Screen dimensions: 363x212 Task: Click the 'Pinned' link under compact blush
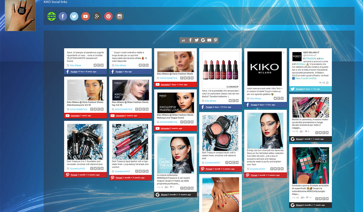tap(209, 169)
